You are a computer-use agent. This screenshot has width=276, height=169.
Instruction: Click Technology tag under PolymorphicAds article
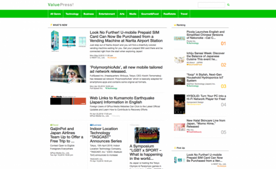111,88
